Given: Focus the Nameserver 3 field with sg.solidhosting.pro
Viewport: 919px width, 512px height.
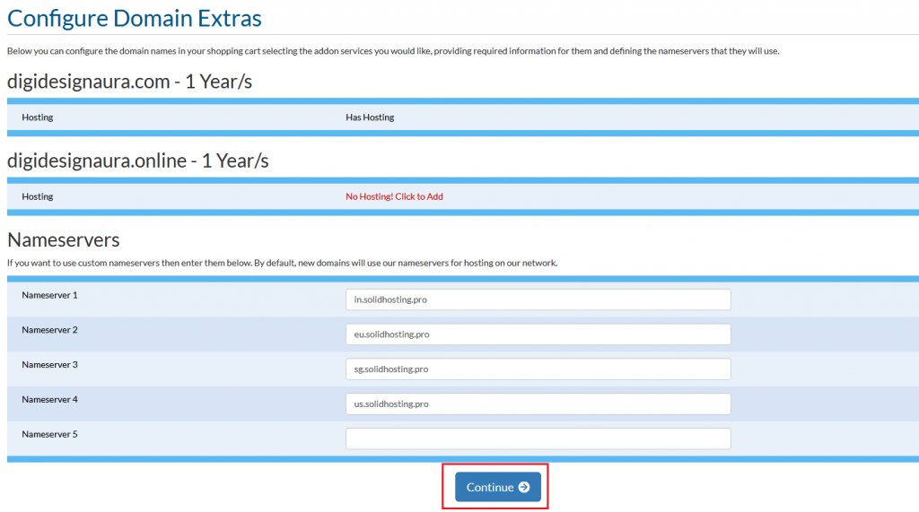Looking at the screenshot, I should pyautogui.click(x=538, y=369).
